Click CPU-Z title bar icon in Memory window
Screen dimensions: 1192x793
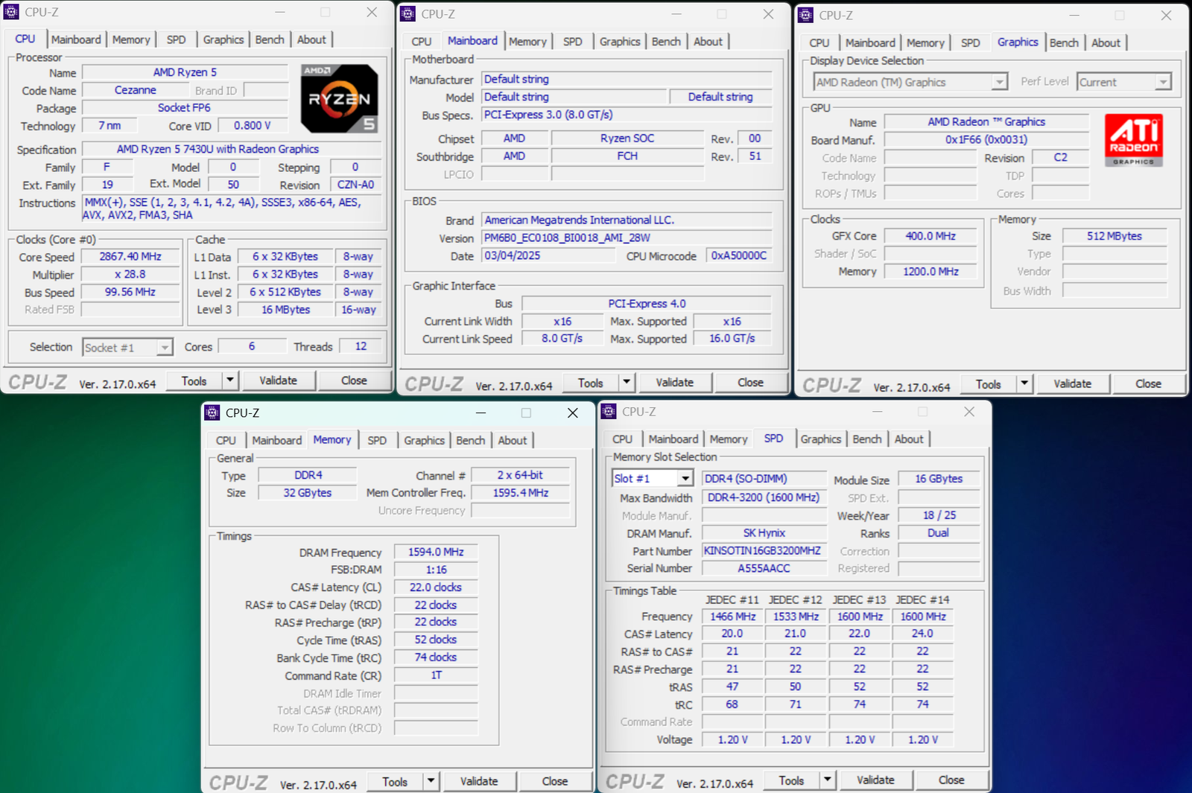tap(212, 413)
